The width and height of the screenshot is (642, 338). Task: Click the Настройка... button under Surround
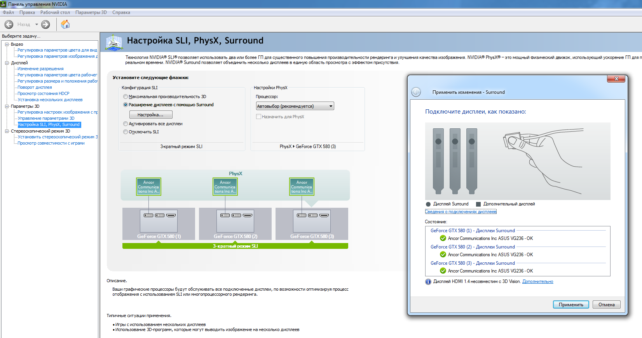pyautogui.click(x=150, y=115)
